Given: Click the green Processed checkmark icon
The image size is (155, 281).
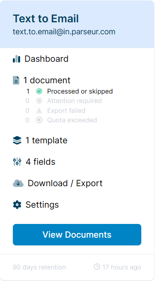Looking at the screenshot, I should pyautogui.click(x=39, y=91).
